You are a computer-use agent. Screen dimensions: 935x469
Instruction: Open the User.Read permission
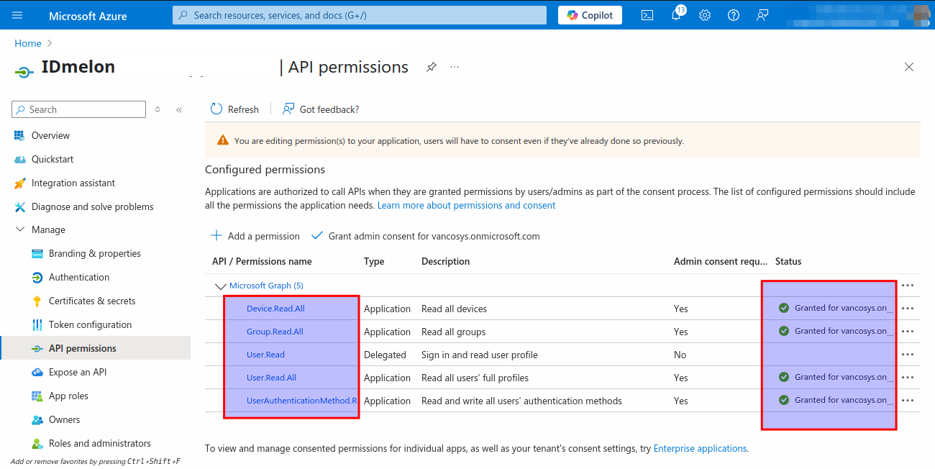coord(265,355)
